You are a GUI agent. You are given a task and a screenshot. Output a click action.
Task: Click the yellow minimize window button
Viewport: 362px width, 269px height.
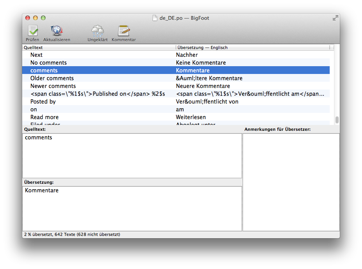(x=35, y=18)
